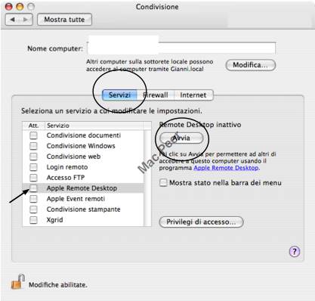Click the Mostra tutte button

pos(64,20)
